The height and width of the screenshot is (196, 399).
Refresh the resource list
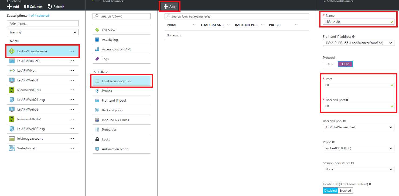(56, 7)
